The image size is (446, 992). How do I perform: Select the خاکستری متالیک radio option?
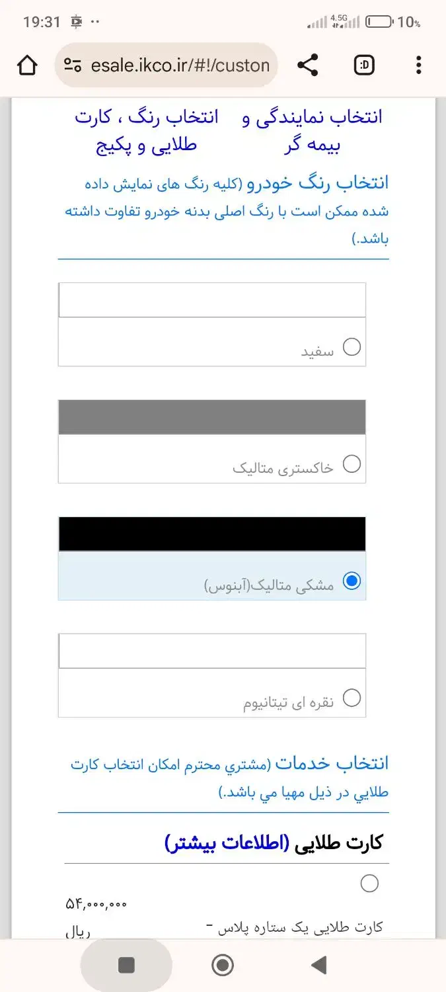point(352,464)
